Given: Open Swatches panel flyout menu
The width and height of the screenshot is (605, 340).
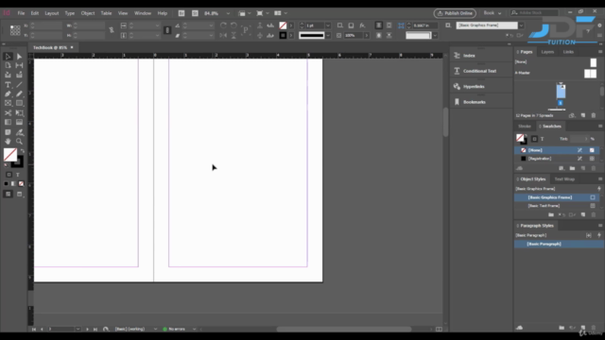Looking at the screenshot, I should pyautogui.click(x=600, y=126).
